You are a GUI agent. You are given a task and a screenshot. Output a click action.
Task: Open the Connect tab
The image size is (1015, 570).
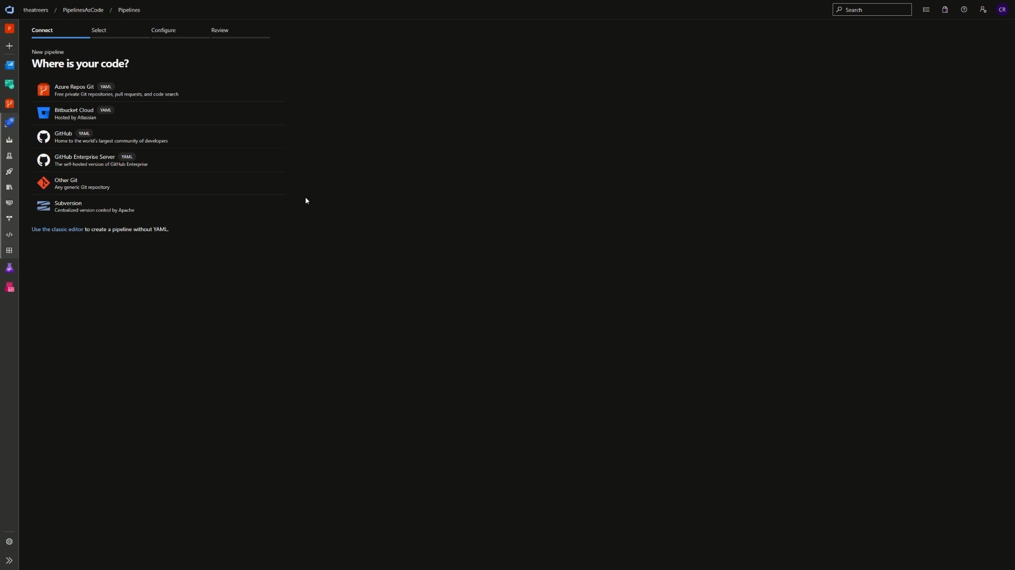42,30
